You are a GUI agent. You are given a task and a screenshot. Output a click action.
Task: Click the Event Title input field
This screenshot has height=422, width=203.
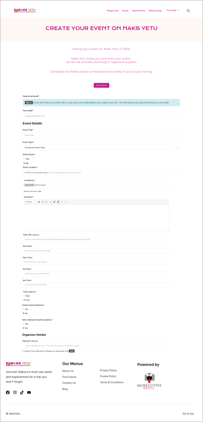pos(101,135)
